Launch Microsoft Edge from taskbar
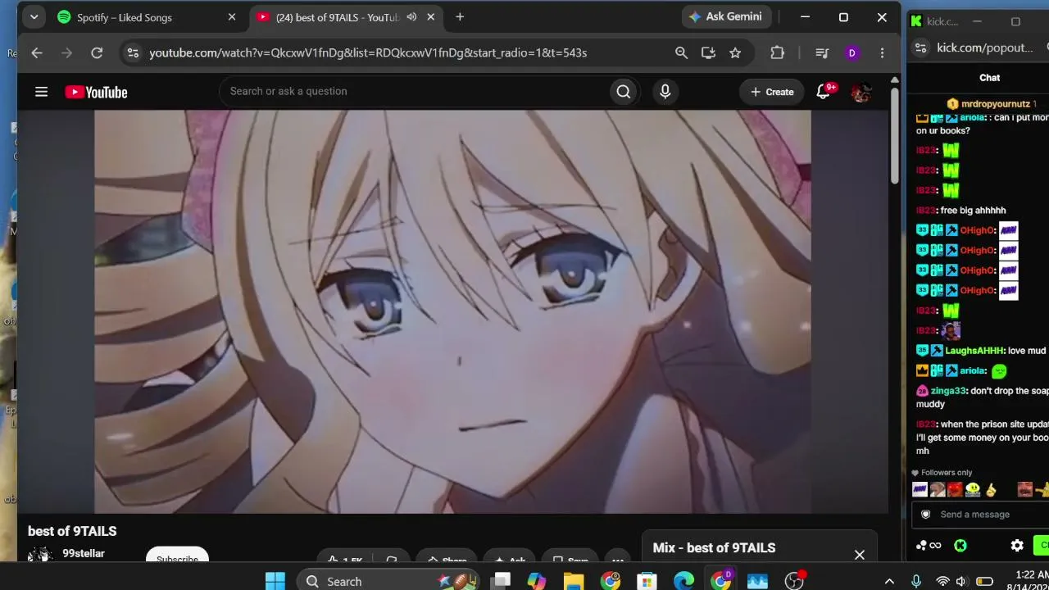This screenshot has height=590, width=1049. (684, 581)
